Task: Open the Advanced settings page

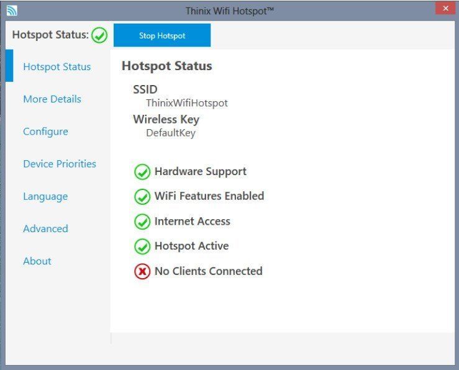Action: [45, 228]
